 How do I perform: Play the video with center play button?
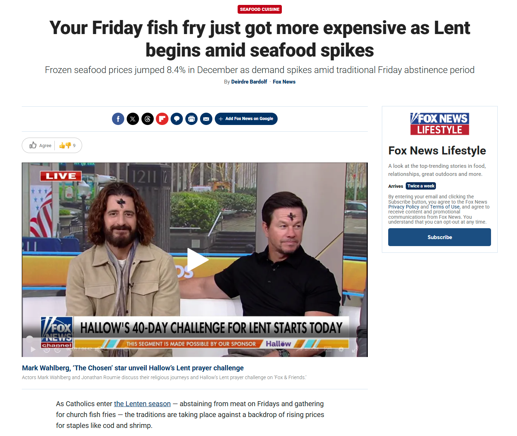pos(197,260)
